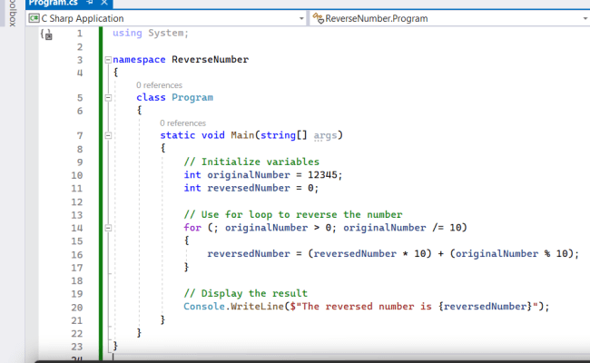Click 'originalNumber' on line 10
590x363 pixels.
249,175
